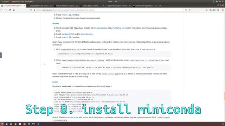Click the left edge side panel handle
The width and height of the screenshot is (225, 126).
[1, 55]
